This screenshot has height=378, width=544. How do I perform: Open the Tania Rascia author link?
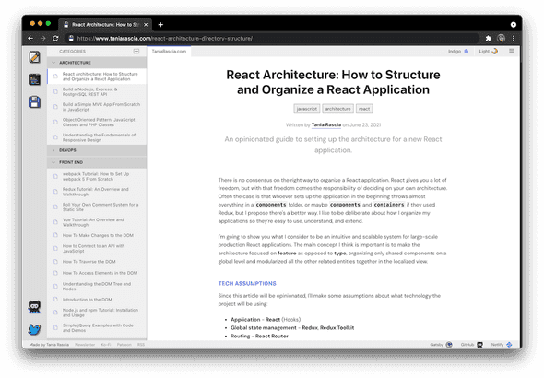(326, 124)
